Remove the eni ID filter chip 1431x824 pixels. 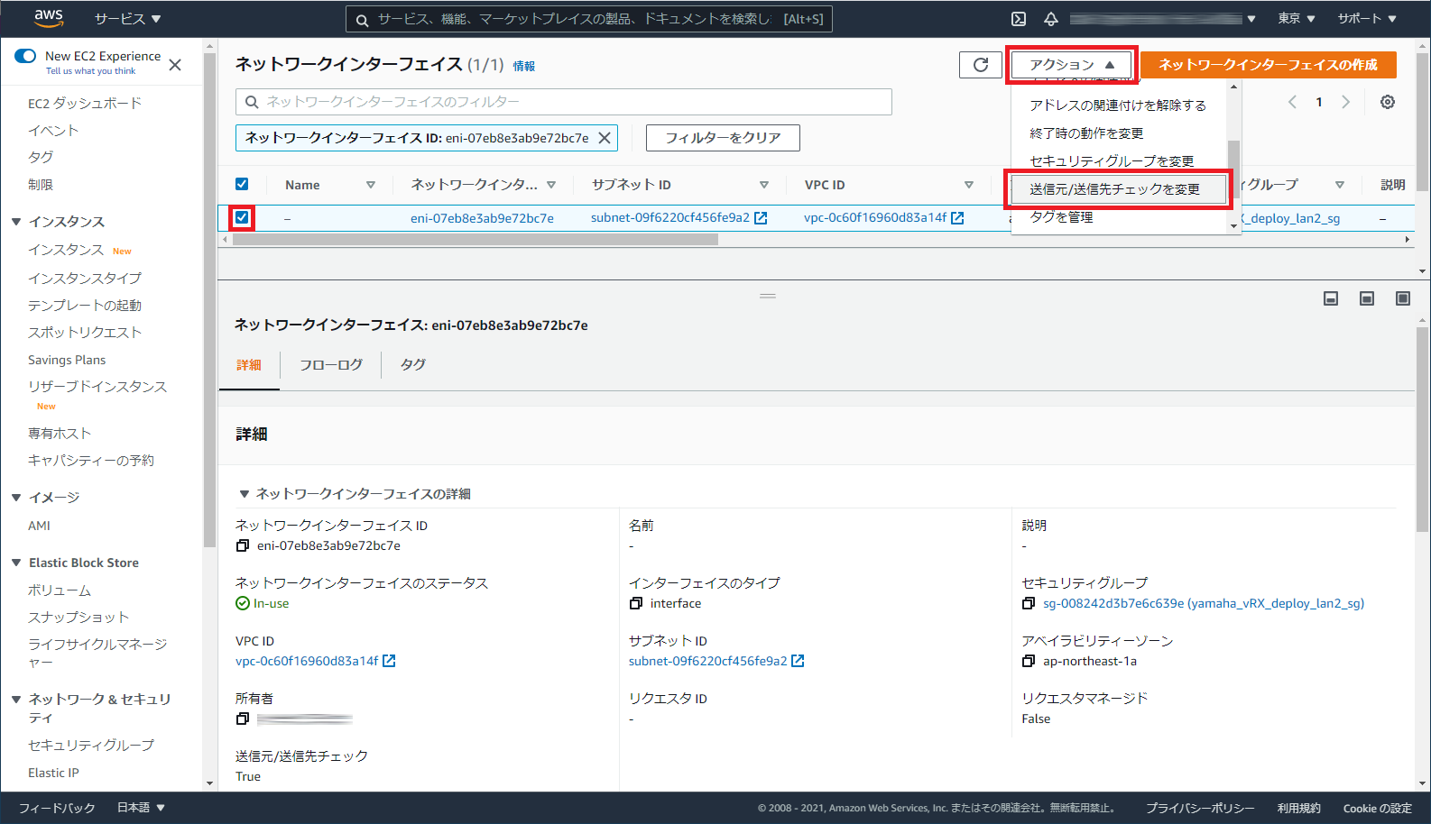[605, 138]
